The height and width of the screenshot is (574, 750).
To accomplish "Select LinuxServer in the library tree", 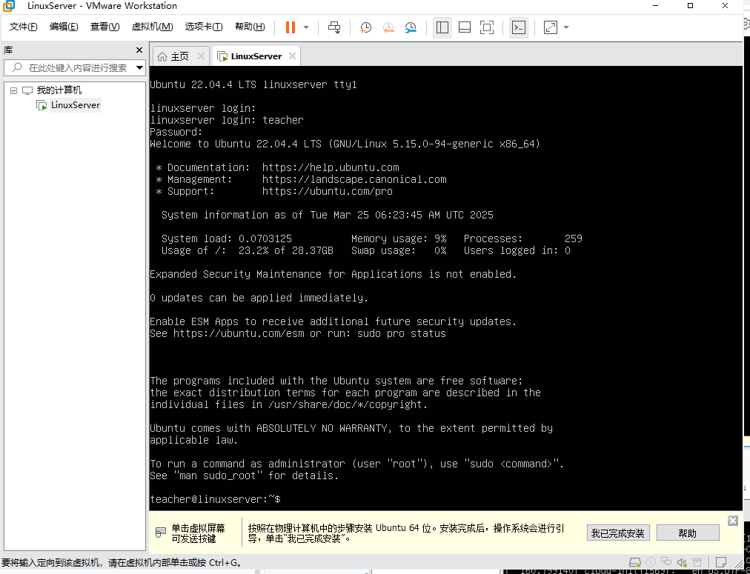I will [75, 105].
